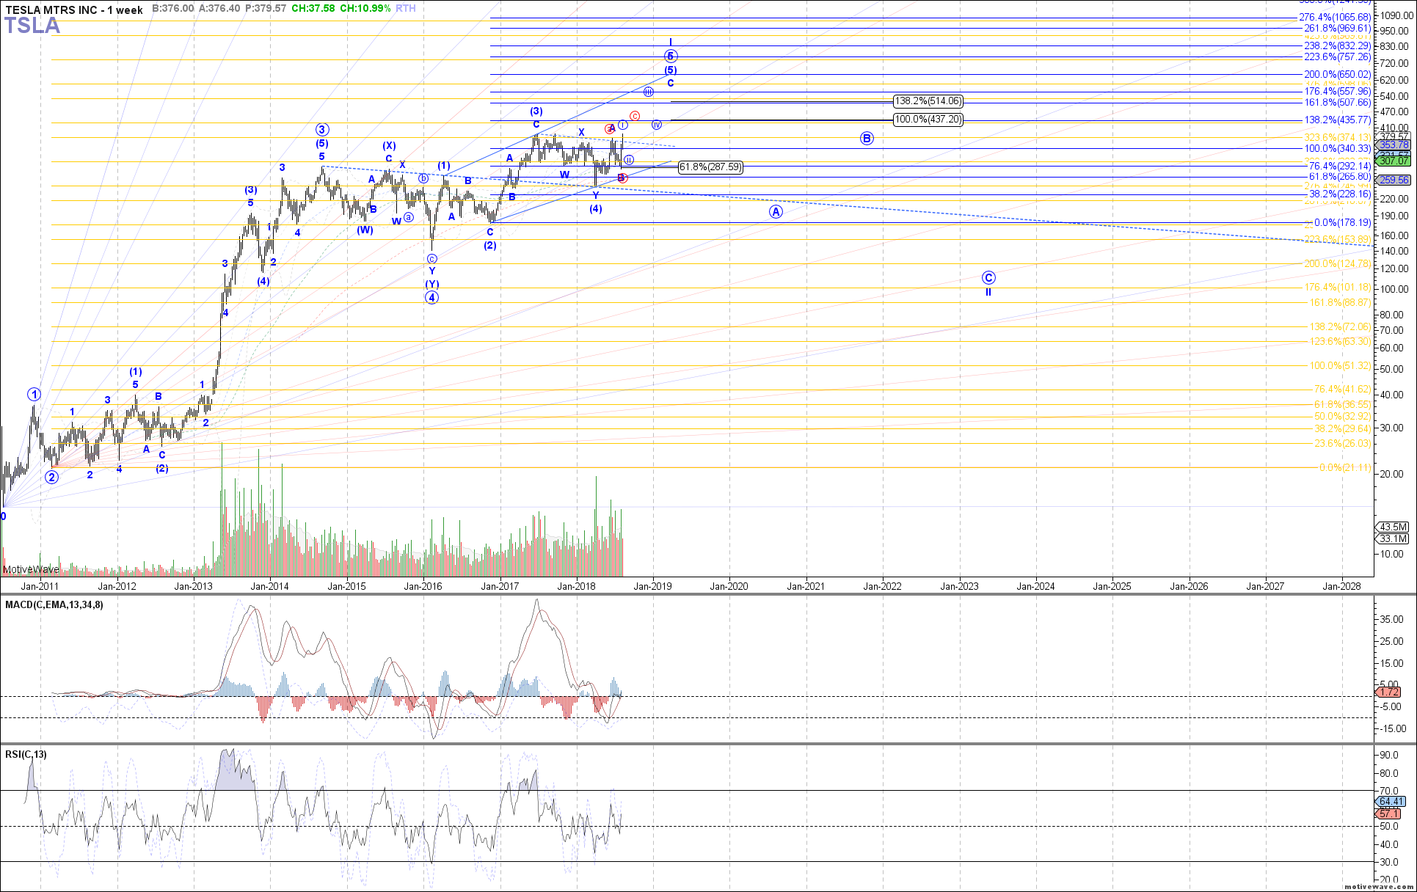1417x892 pixels.
Task: Click the 43.5M volume axis tag
Action: click(1393, 527)
